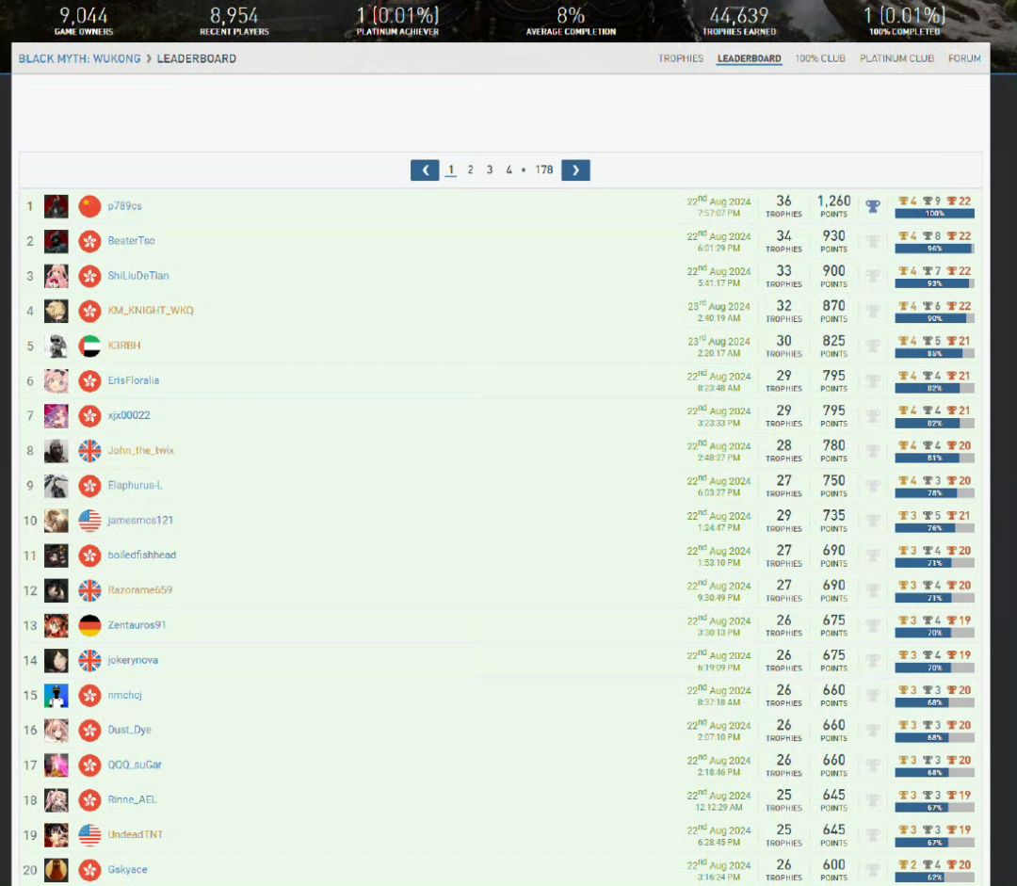This screenshot has width=1017, height=886.
Task: Open ShiLiuDeTian player profile
Action: point(138,276)
